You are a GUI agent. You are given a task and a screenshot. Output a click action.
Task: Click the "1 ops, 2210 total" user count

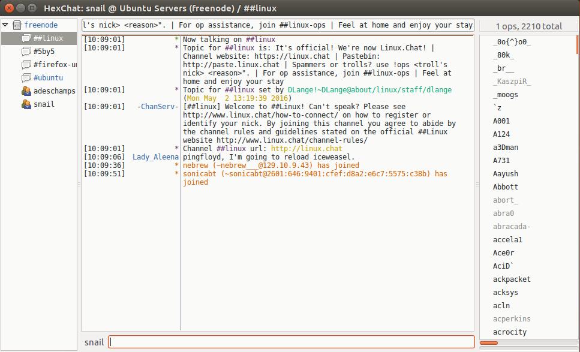click(528, 26)
